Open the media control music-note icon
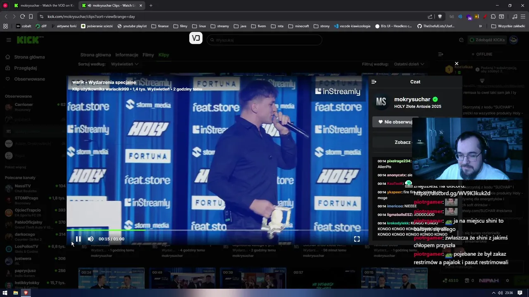 515,16
